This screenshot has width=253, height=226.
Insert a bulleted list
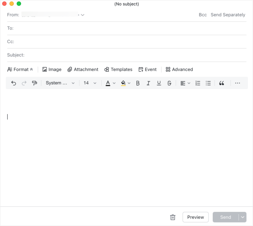tap(208, 83)
